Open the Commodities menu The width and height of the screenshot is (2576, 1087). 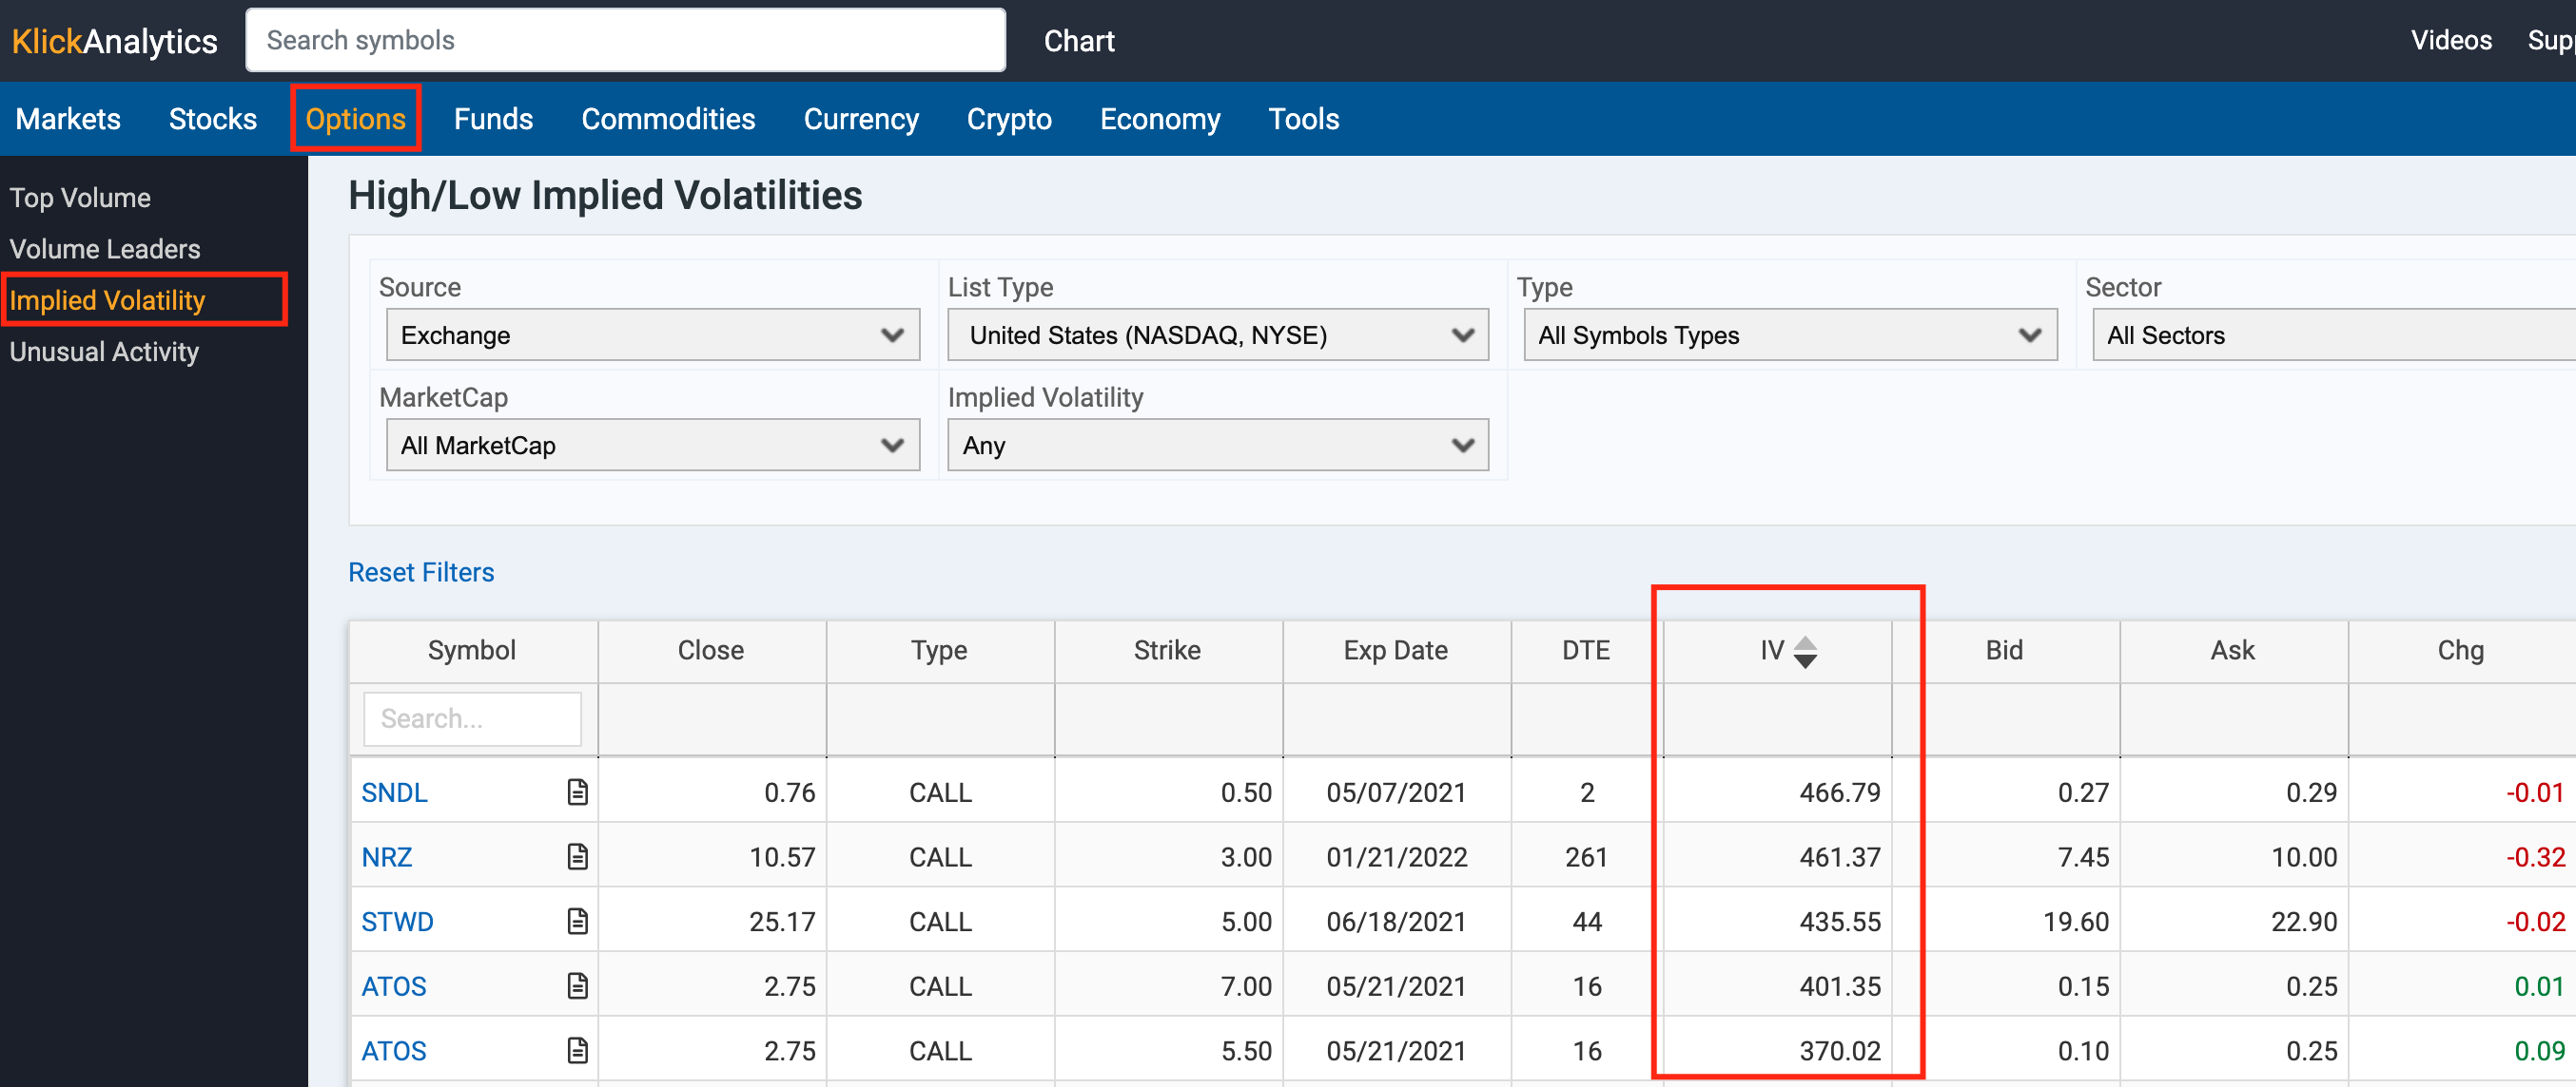(x=668, y=119)
